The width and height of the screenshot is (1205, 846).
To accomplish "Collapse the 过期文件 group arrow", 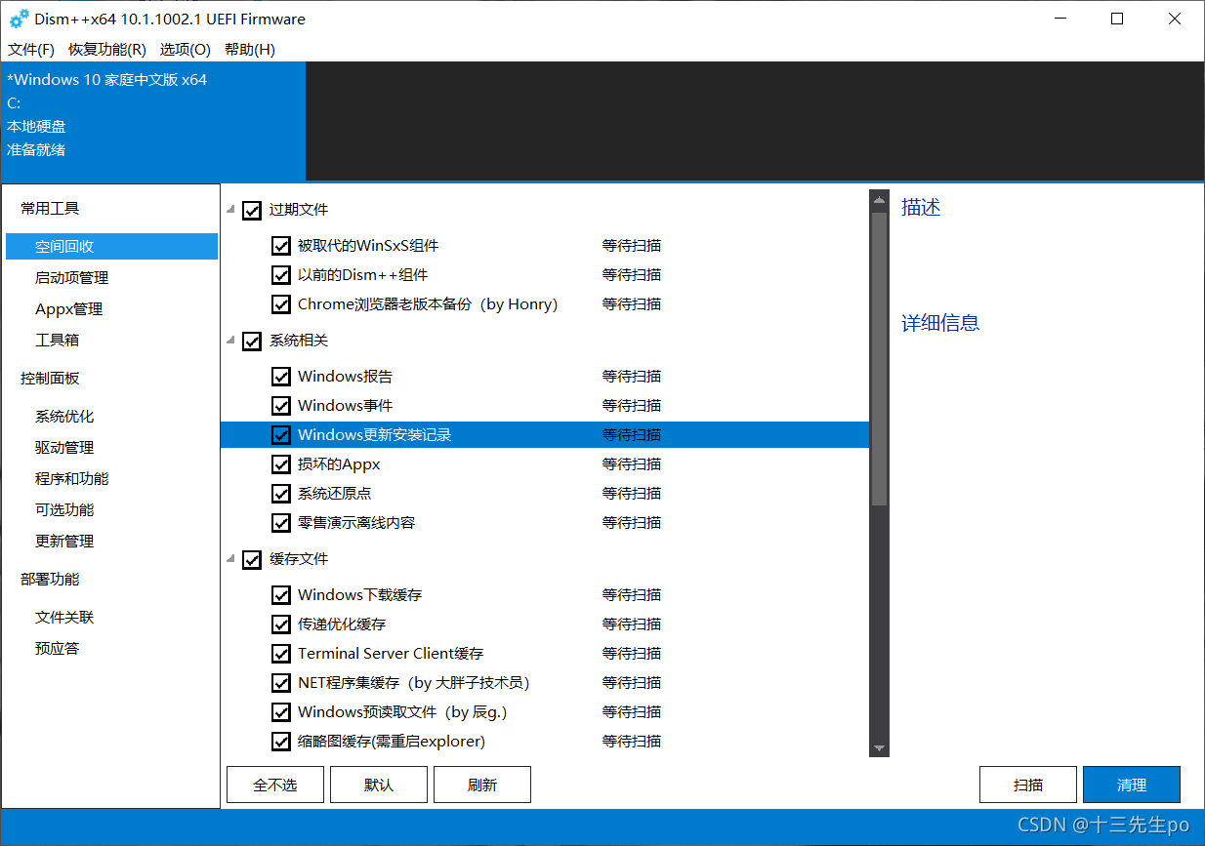I will 231,210.
